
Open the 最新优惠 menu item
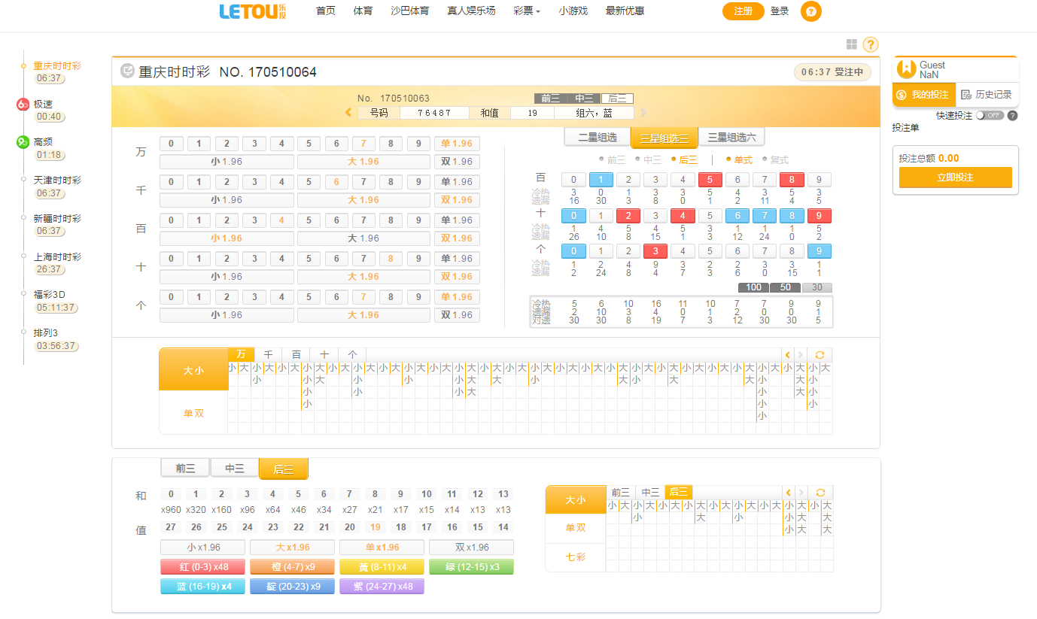pyautogui.click(x=625, y=11)
